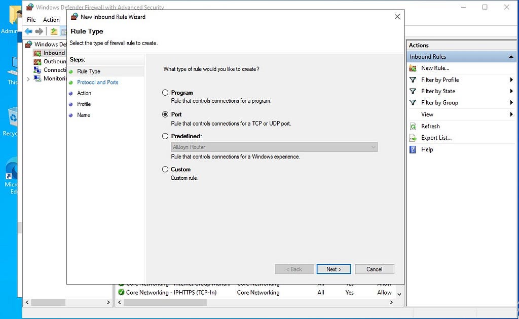Expand the Filter by Profile arrow
The width and height of the screenshot is (519, 319).
pyautogui.click(x=511, y=80)
